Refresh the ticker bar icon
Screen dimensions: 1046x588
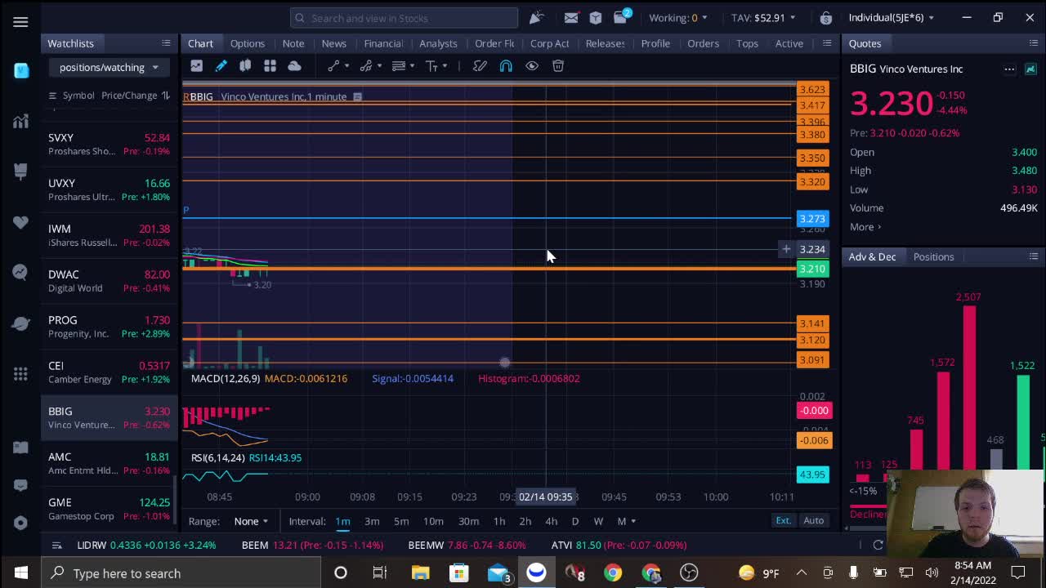[878, 545]
